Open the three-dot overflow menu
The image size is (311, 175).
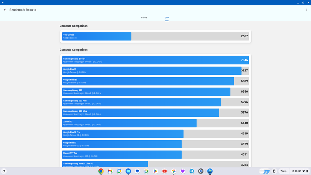point(307,10)
